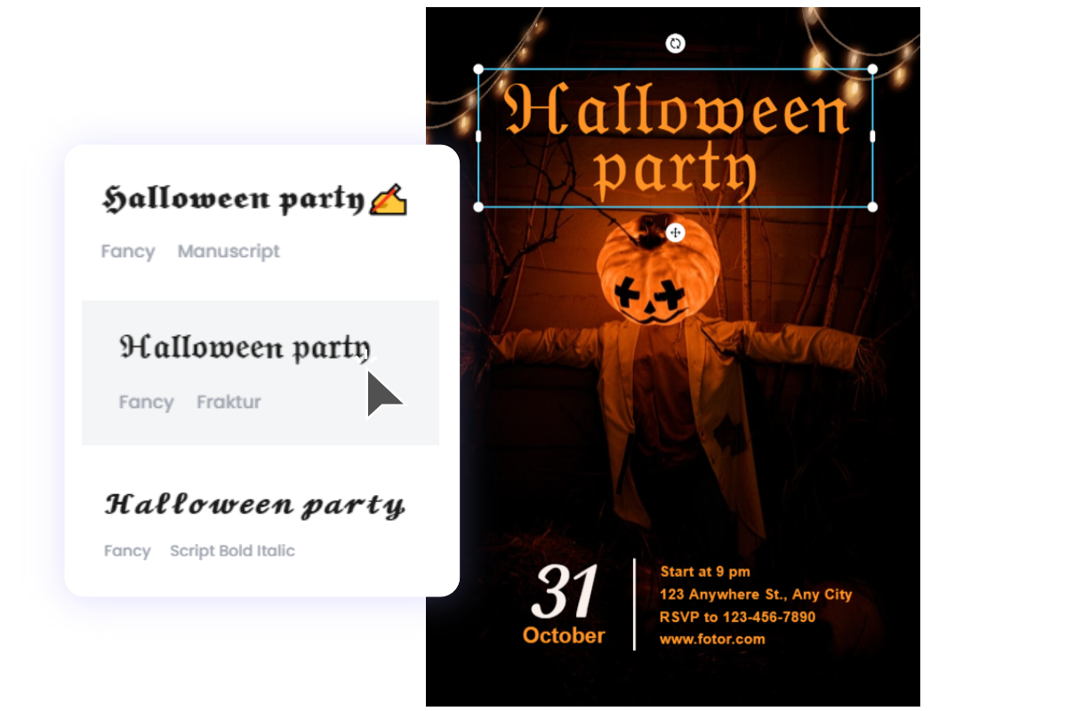Select the top-right corner handle of text box
Viewport: 1067px width, 711px height.
(x=872, y=68)
